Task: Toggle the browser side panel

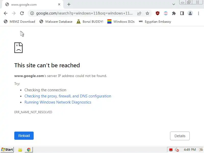Action: coord(182,13)
